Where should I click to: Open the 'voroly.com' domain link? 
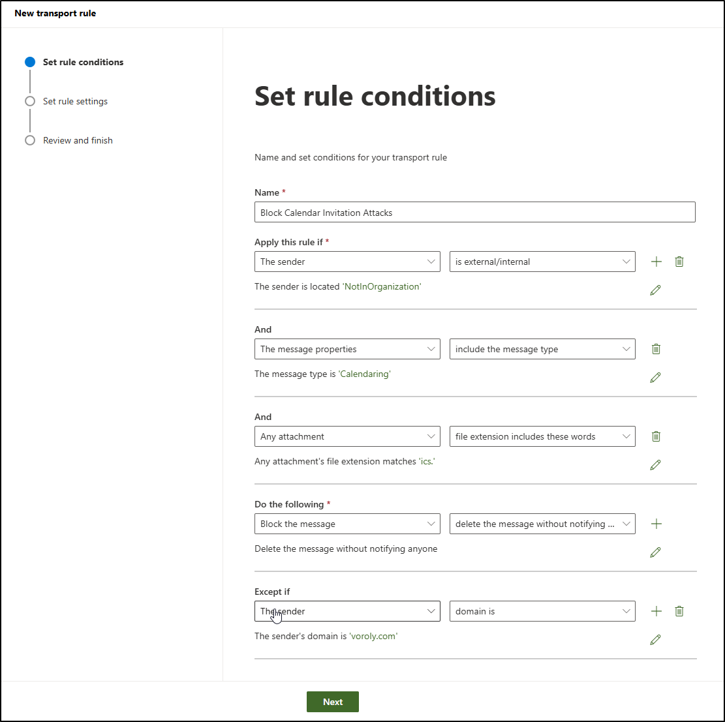click(x=373, y=636)
